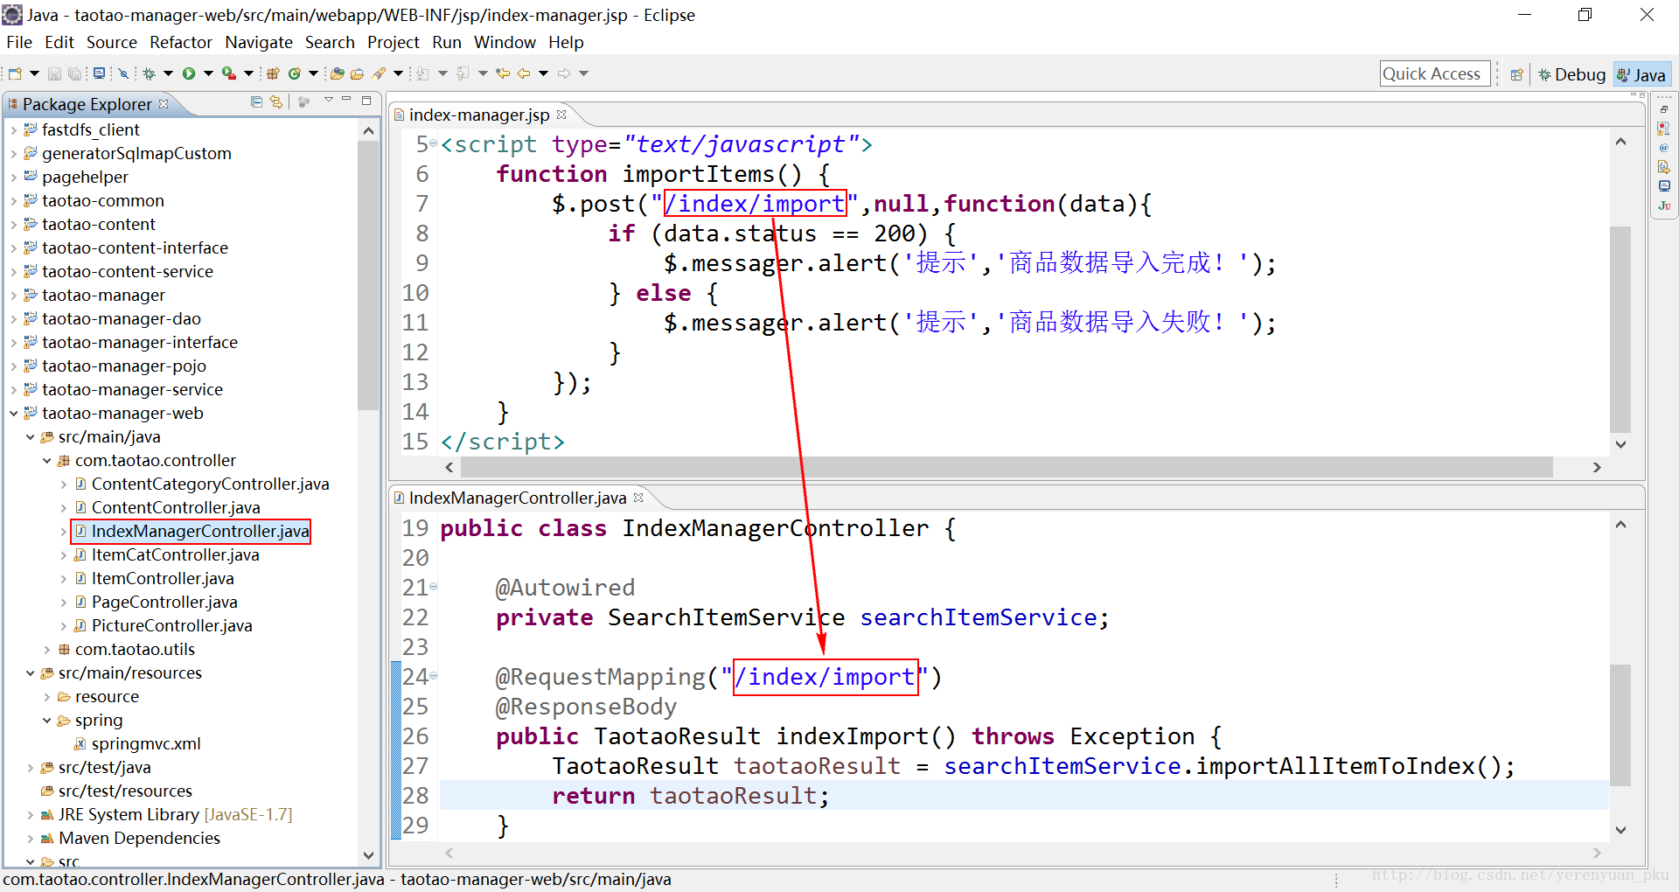The image size is (1679, 892).
Task: Select ItemController.java in tree
Action: tap(163, 578)
